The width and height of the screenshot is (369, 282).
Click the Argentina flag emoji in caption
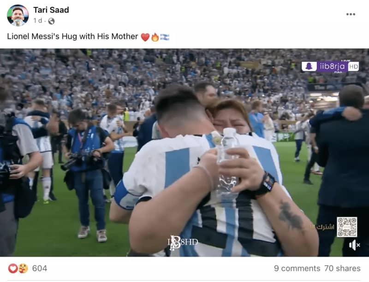165,37
